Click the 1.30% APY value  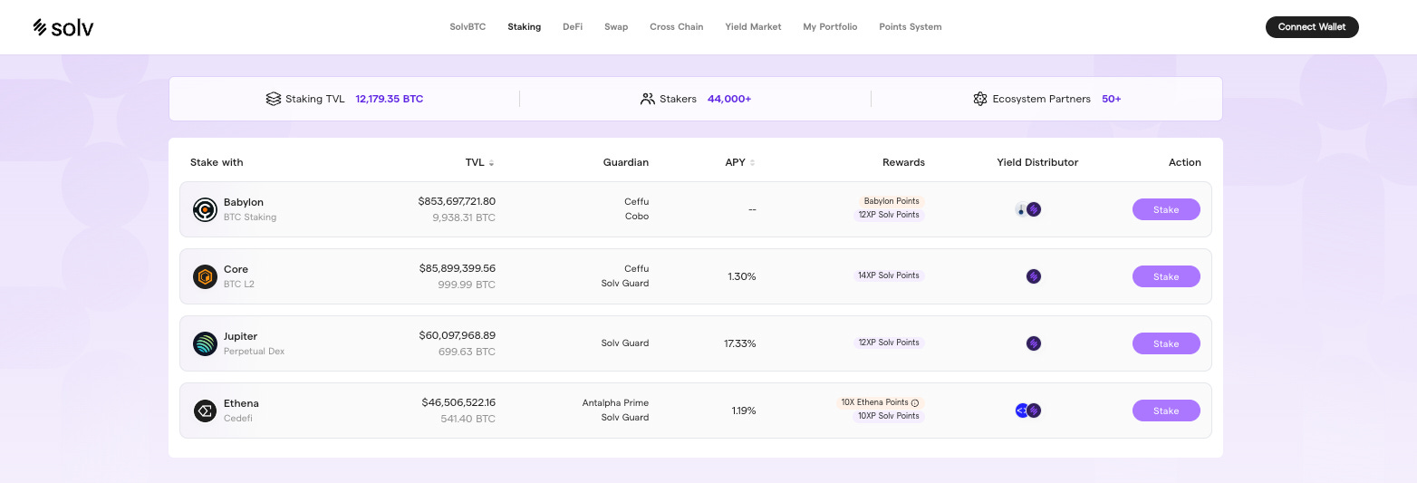(742, 276)
